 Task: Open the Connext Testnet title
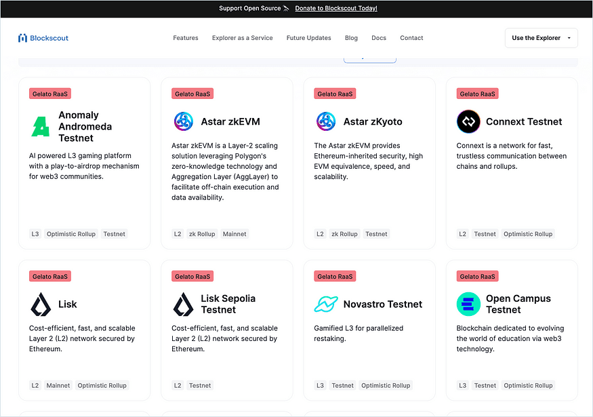pos(524,121)
